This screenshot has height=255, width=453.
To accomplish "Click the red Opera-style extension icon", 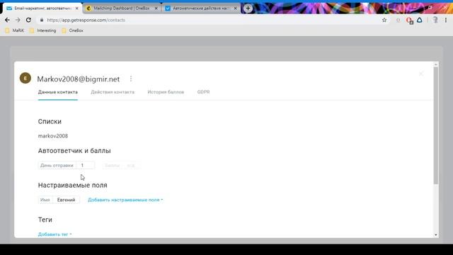I will [x=409, y=21].
